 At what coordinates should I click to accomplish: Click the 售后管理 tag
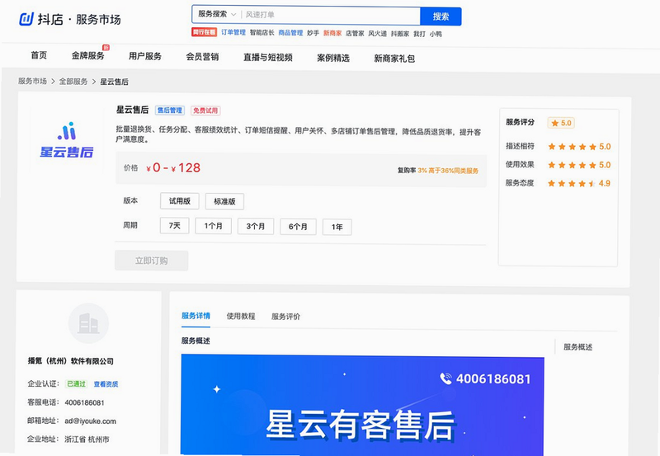pos(170,110)
